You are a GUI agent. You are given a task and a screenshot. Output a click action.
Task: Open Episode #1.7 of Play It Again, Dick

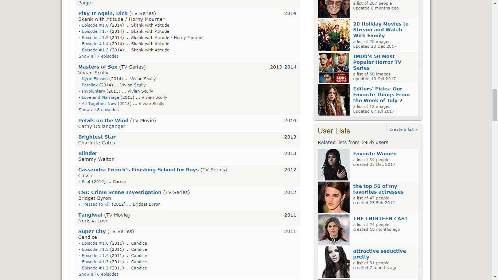click(x=95, y=32)
